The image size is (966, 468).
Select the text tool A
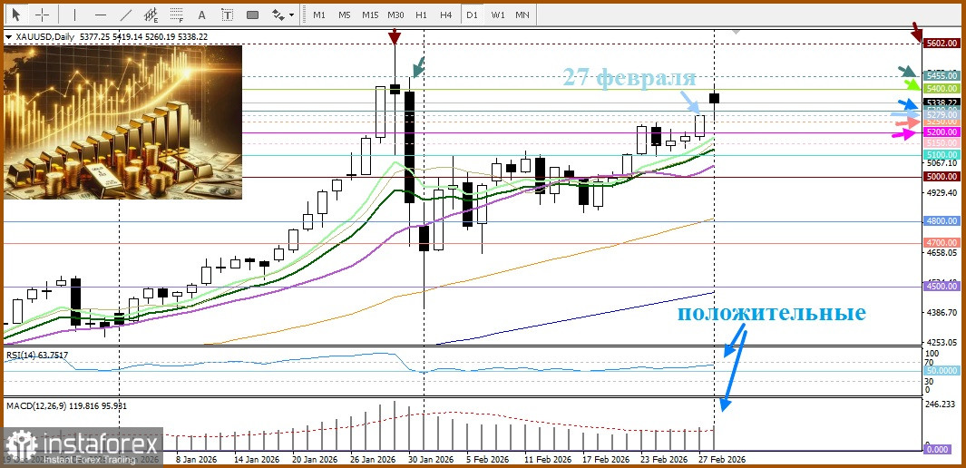pos(201,15)
